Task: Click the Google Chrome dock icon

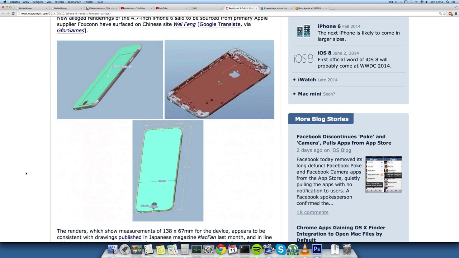Action: [221, 249]
